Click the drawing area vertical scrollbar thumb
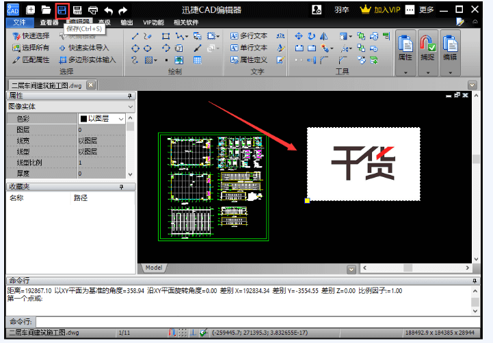493x343 pixels. click(476, 159)
